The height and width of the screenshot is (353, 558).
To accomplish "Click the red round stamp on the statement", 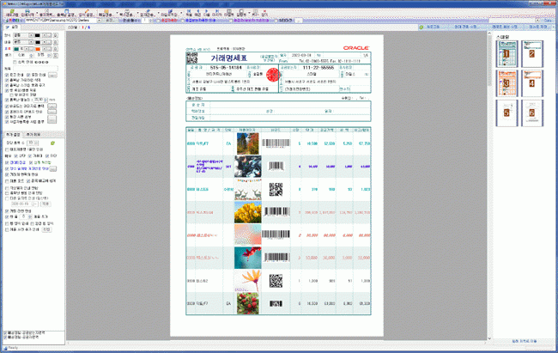I will [273, 75].
